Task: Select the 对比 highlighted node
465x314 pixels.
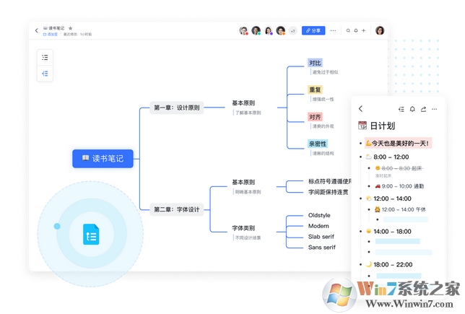Action: click(x=315, y=63)
